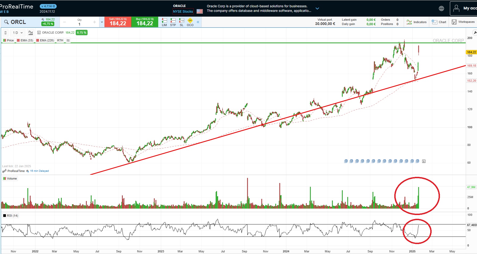Screen dimensions: 477x254
Task: Select the SL stop-loss order icon
Action: [182, 22]
